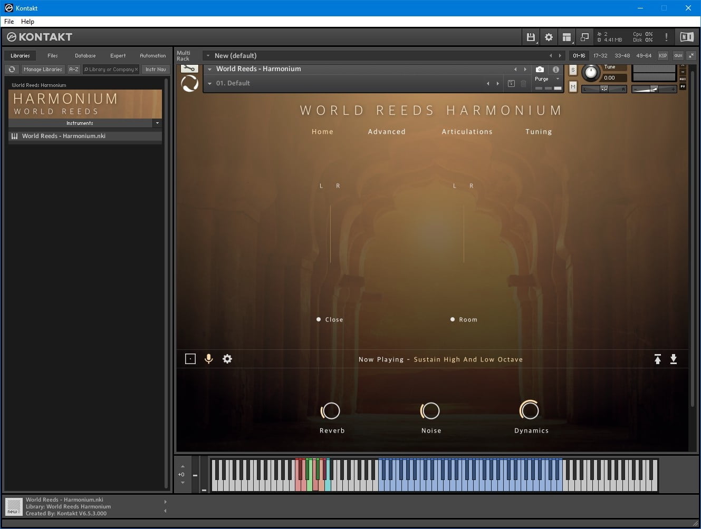The image size is (701, 529).
Task: Open the save/files floppy disk menu
Action: [x=531, y=37]
